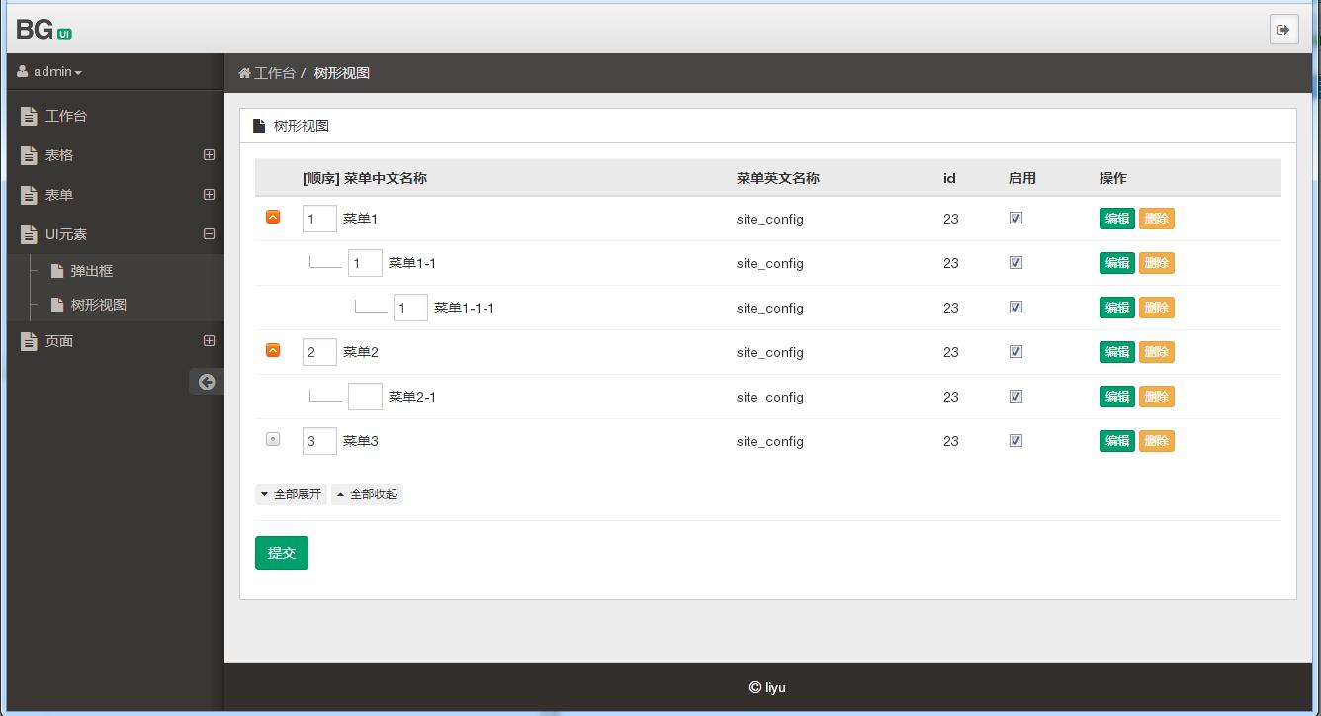The width and height of the screenshot is (1321, 716).
Task: Toggle the 启用 checkbox for 菜单1
Action: 1015,218
